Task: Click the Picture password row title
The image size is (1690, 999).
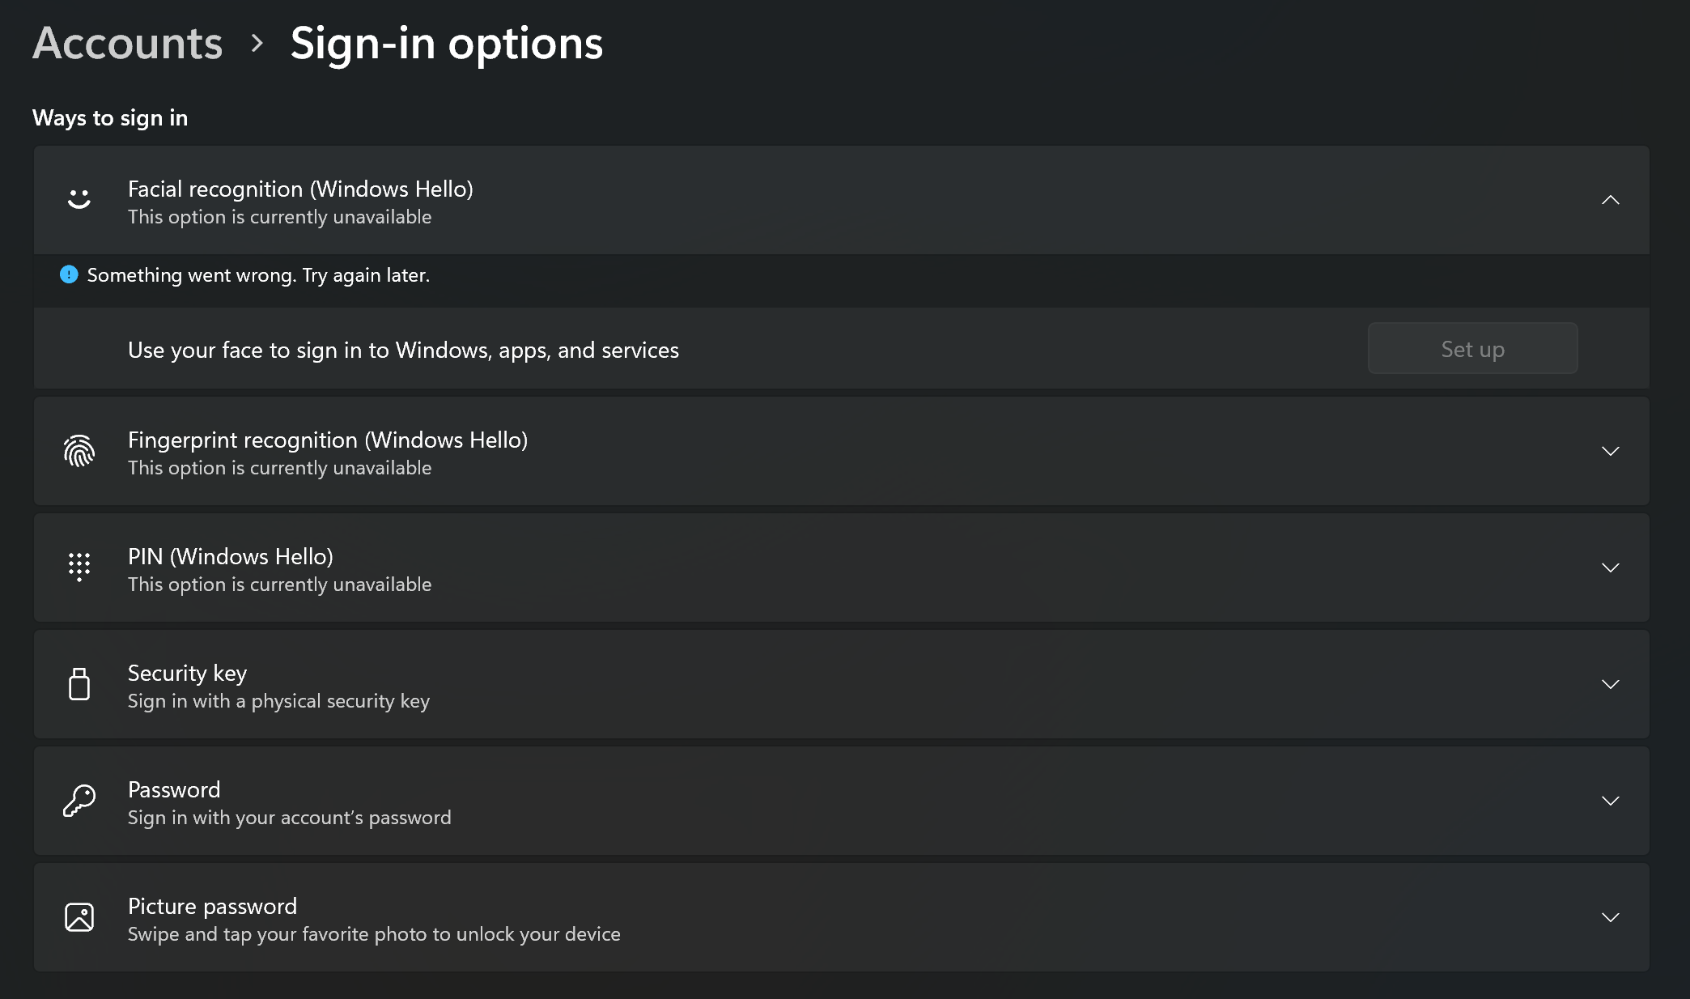Action: [212, 906]
